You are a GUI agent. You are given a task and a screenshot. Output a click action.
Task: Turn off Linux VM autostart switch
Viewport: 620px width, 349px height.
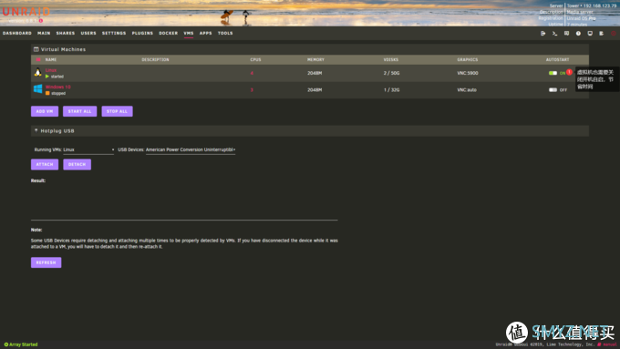pyautogui.click(x=553, y=73)
